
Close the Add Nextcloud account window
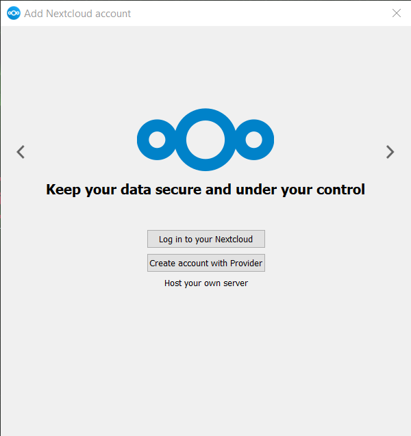tap(396, 13)
